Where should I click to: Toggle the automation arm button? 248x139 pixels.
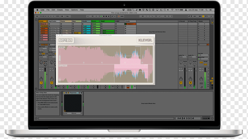112,16
